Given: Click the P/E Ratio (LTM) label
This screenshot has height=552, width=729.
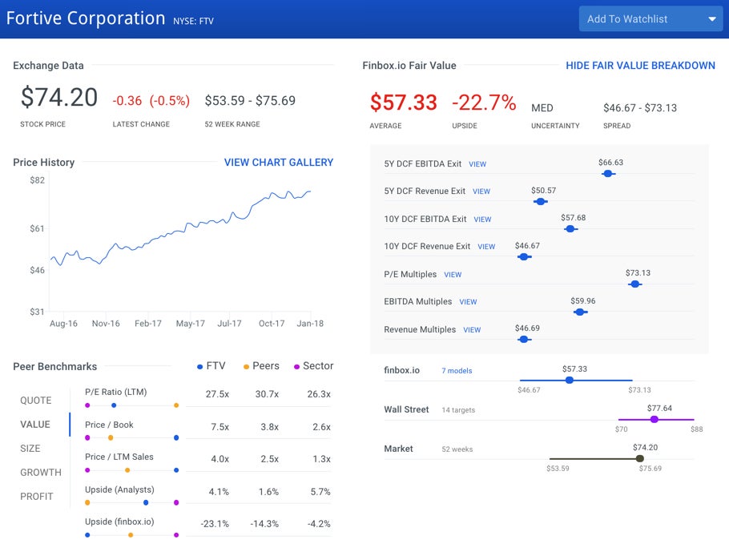Looking at the screenshot, I should (116, 392).
